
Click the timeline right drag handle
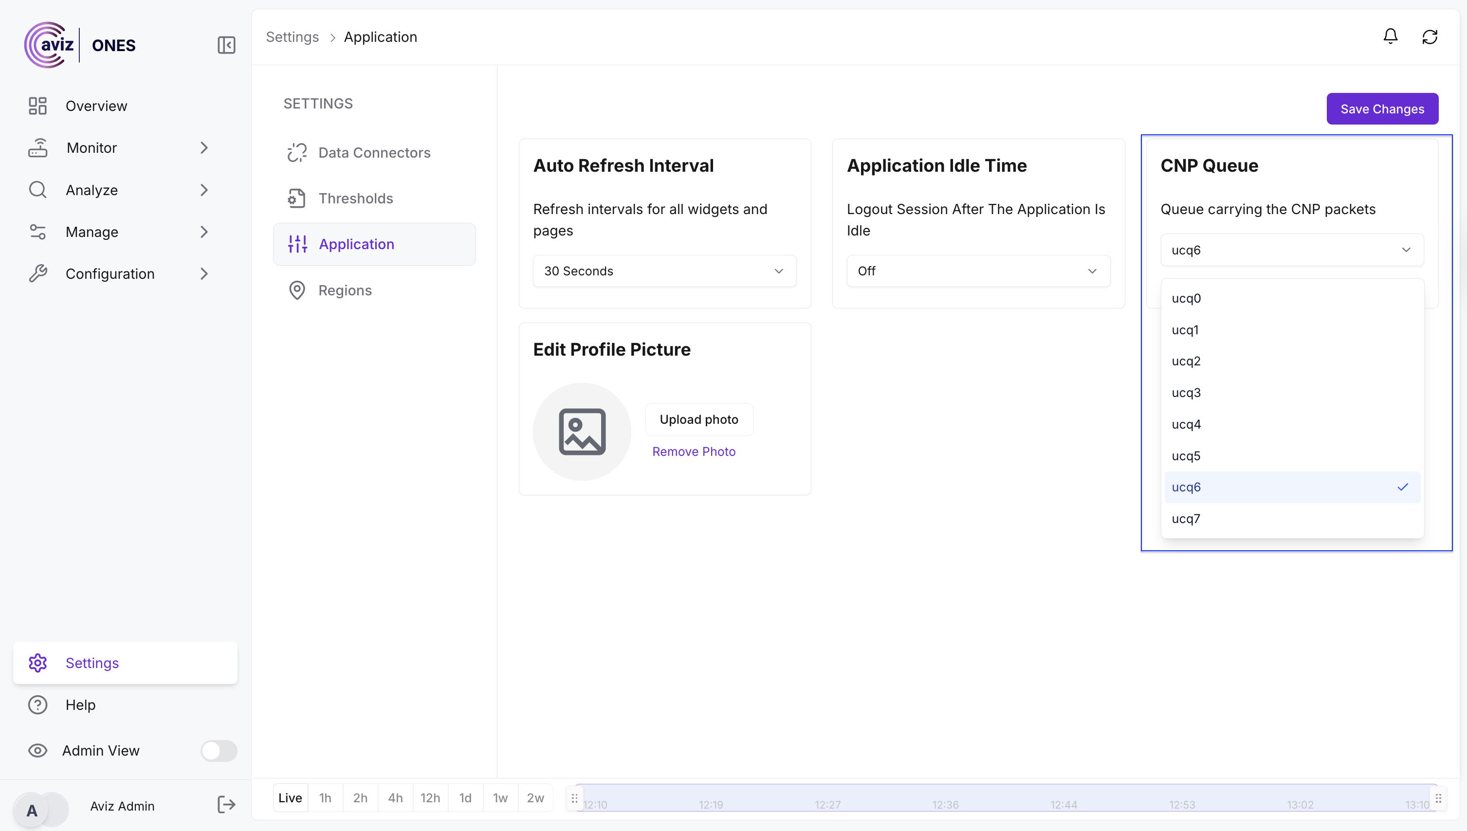(x=1438, y=798)
